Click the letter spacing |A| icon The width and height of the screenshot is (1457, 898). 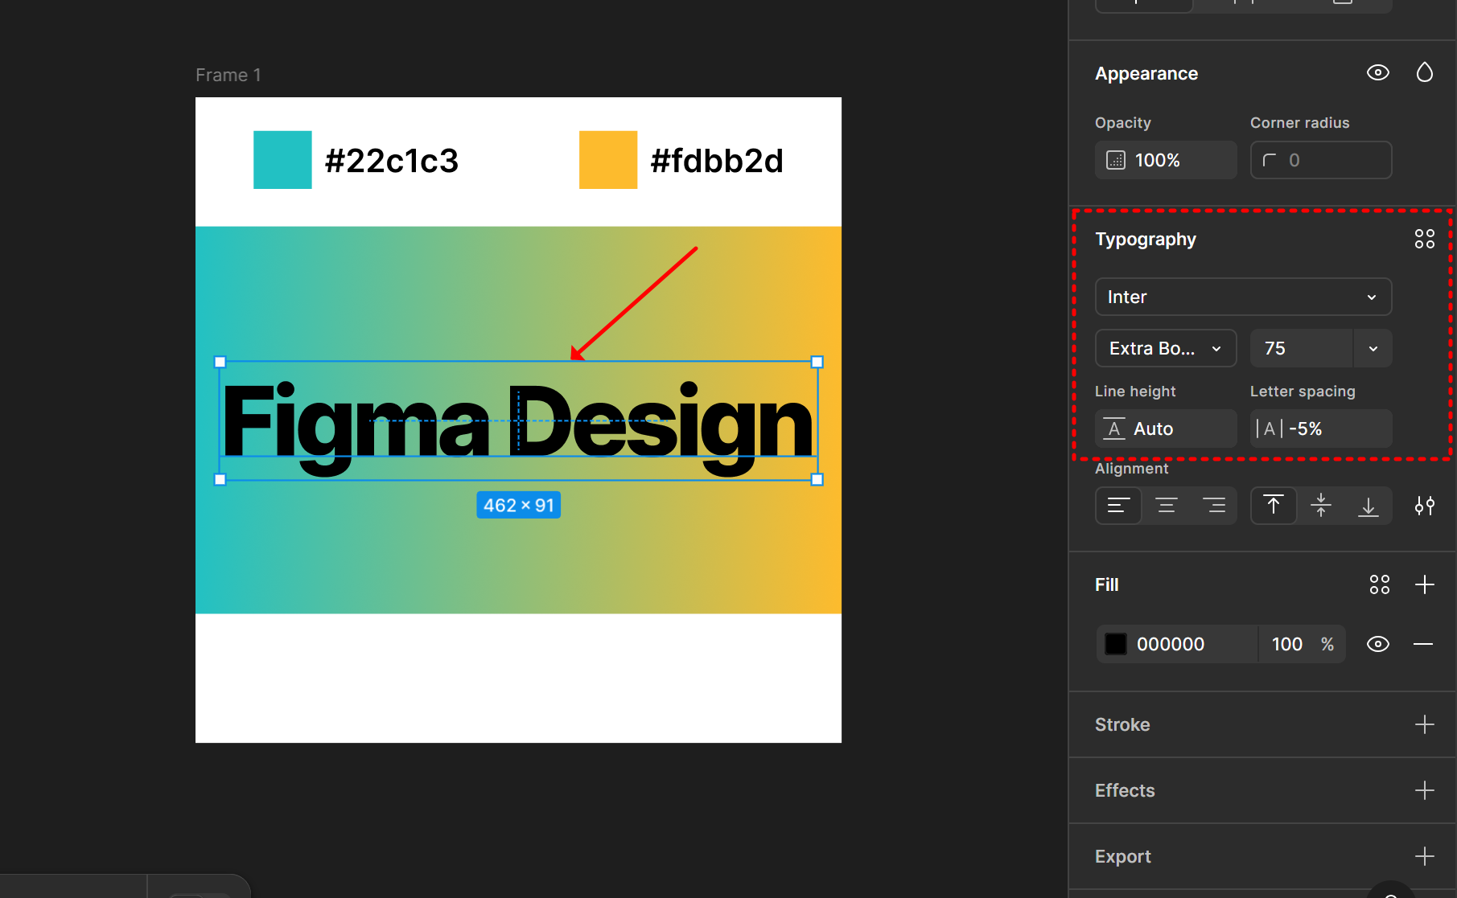coord(1270,428)
